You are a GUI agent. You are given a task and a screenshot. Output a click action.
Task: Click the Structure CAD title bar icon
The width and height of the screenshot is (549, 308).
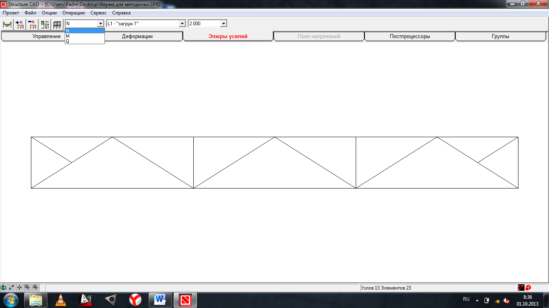(x=4, y=4)
